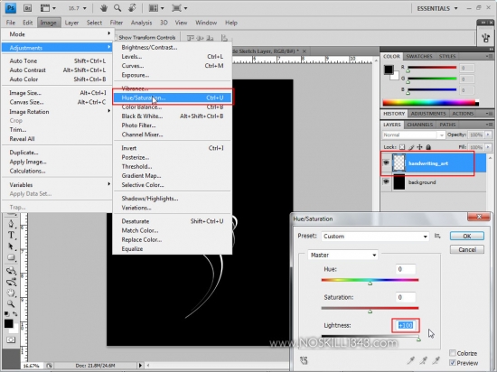
Task: Select the Add to Sample eyedropper
Action: click(424, 360)
